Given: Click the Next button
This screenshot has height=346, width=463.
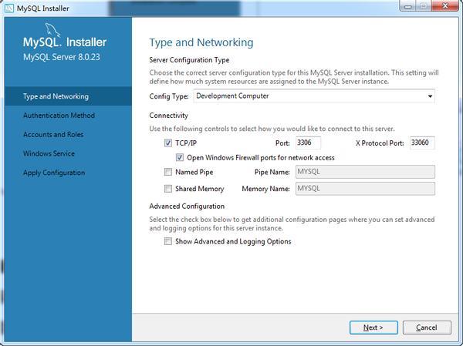Looking at the screenshot, I should click(x=373, y=328).
